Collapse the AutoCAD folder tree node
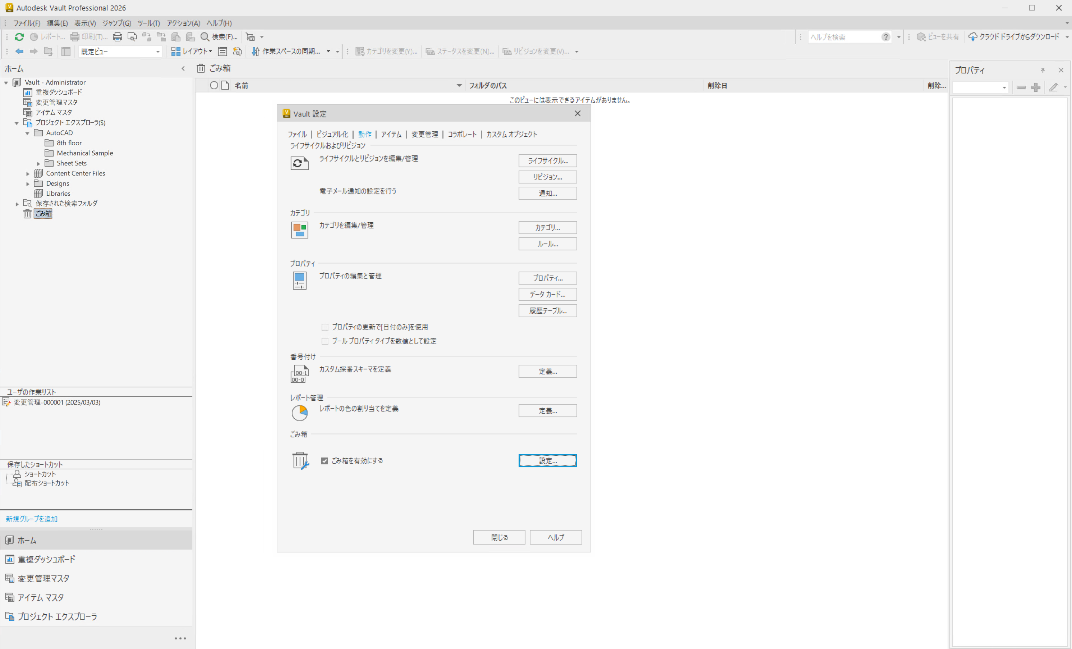 tap(27, 133)
